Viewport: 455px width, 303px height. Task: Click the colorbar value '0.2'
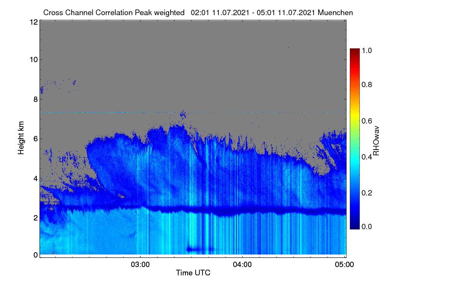367,193
